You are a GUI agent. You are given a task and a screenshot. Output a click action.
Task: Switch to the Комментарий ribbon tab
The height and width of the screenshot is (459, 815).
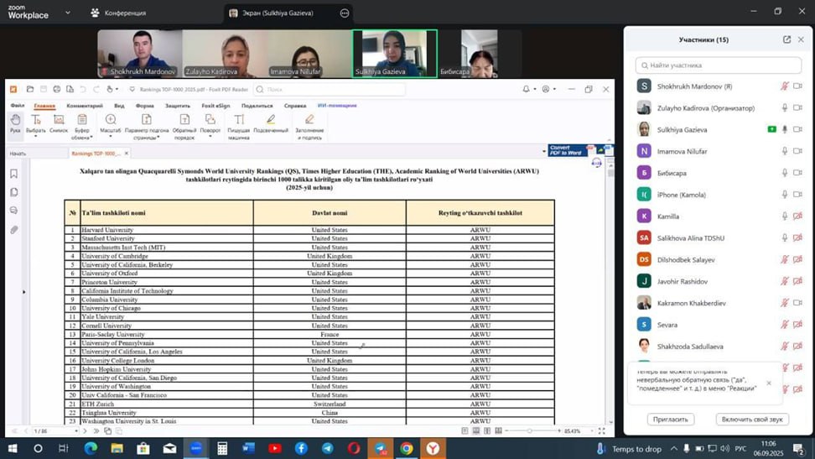coord(85,106)
